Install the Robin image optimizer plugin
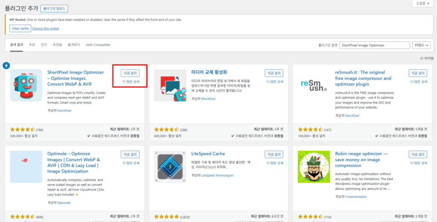 (418, 154)
